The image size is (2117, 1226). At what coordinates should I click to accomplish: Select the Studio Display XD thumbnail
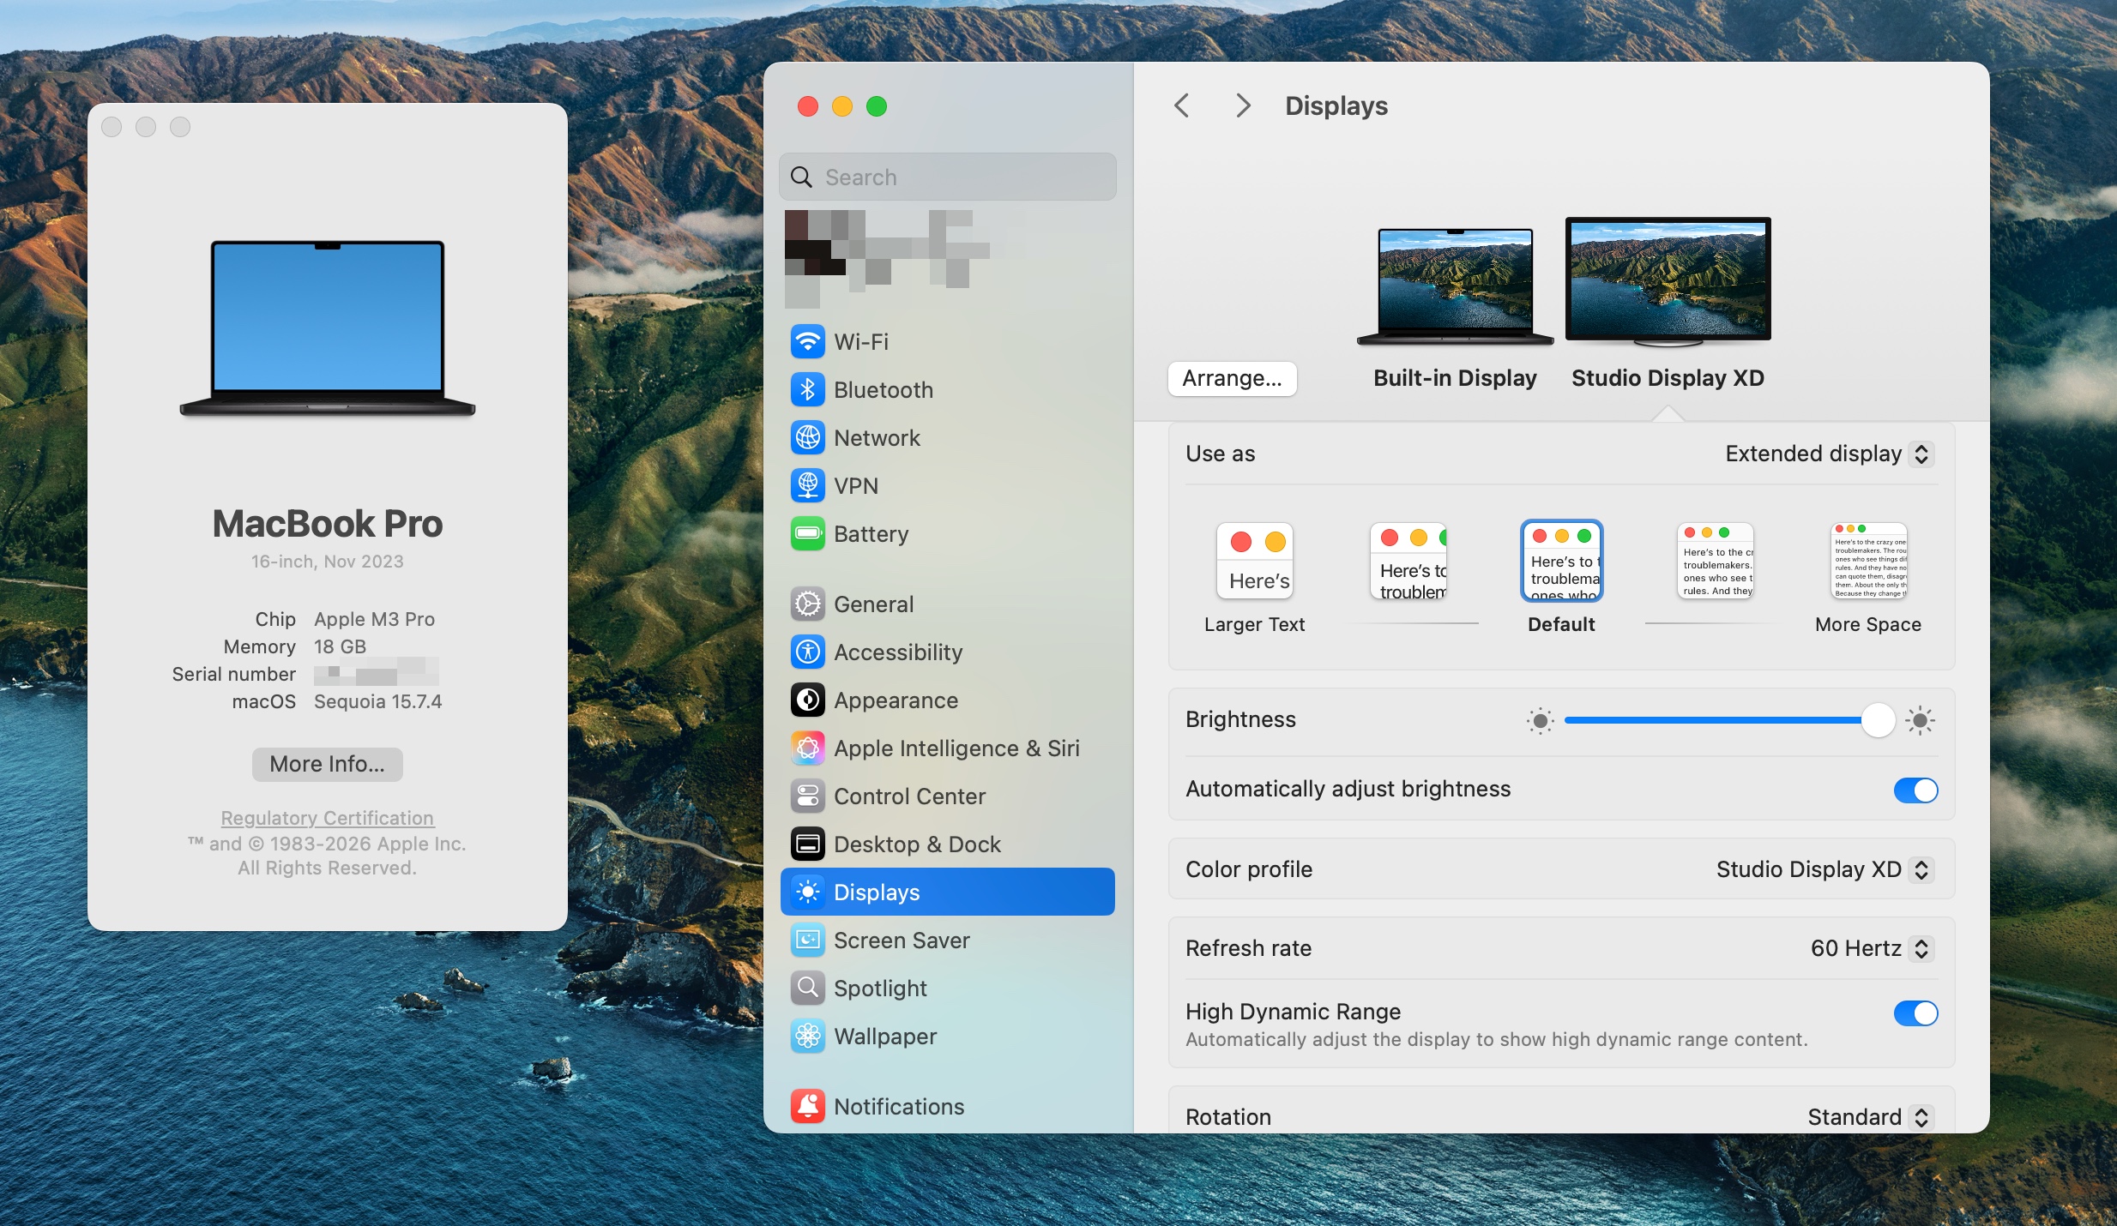[1668, 282]
